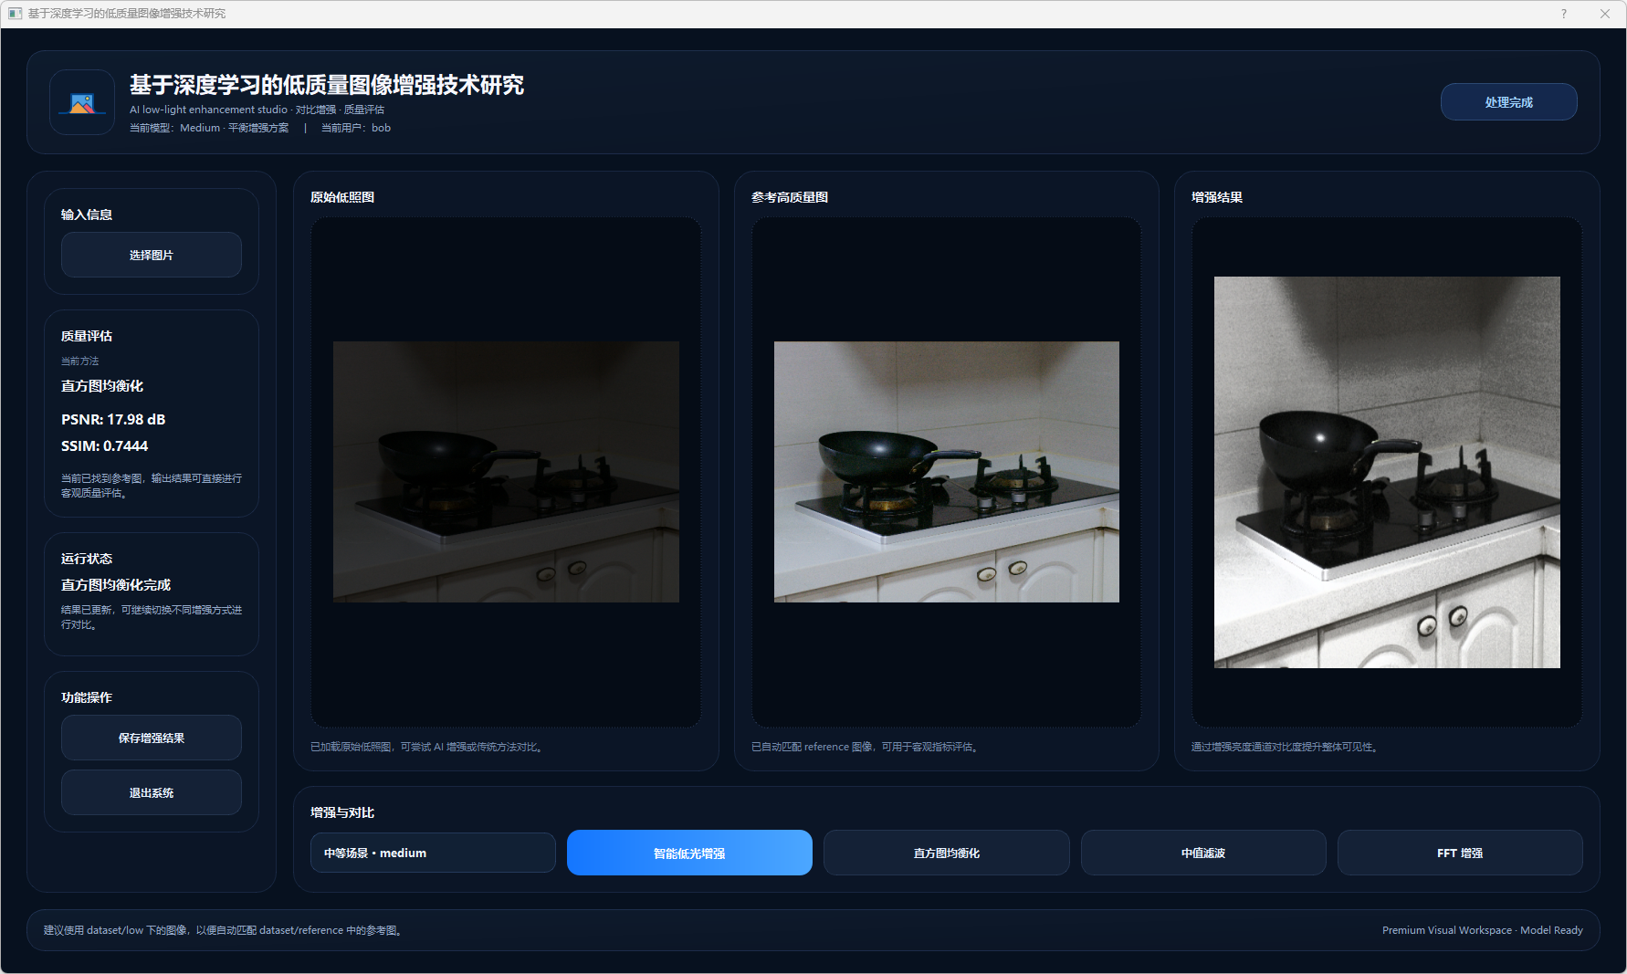Click the help question mark in title bar
This screenshot has width=1627, height=974.
[1563, 14]
